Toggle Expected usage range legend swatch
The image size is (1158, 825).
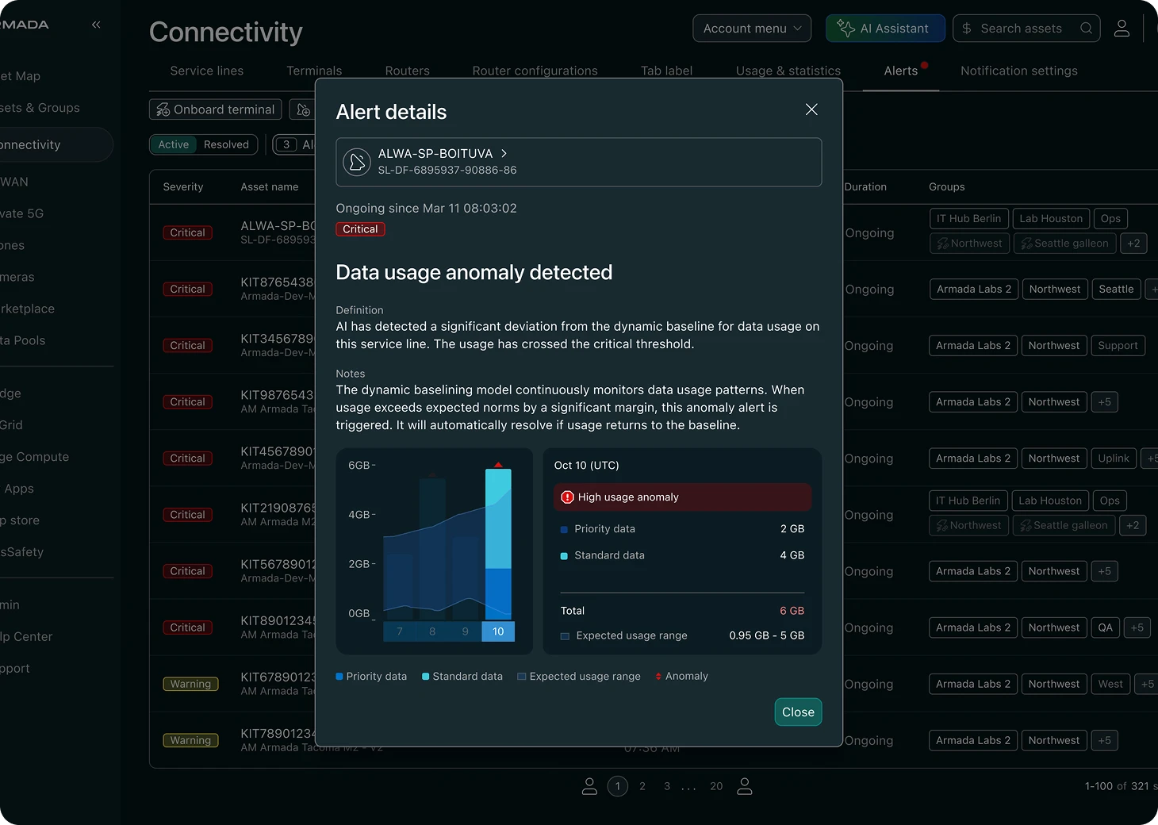coord(522,677)
